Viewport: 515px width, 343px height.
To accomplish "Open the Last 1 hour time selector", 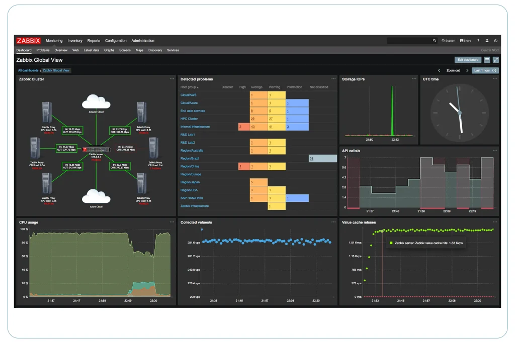I will click(485, 70).
